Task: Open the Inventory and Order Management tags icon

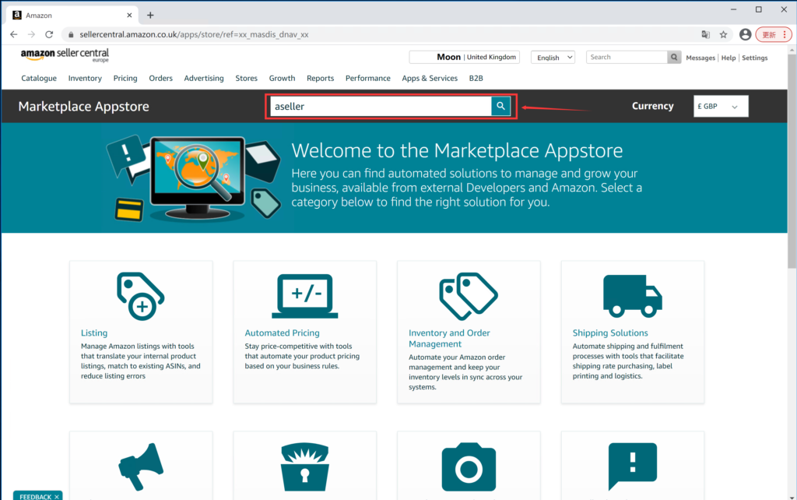Action: 469,297
